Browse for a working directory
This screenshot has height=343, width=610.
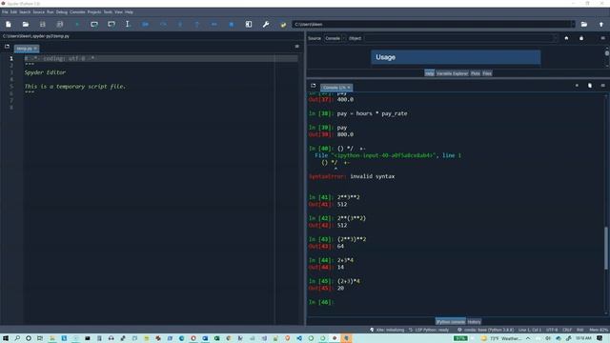tap(584, 24)
